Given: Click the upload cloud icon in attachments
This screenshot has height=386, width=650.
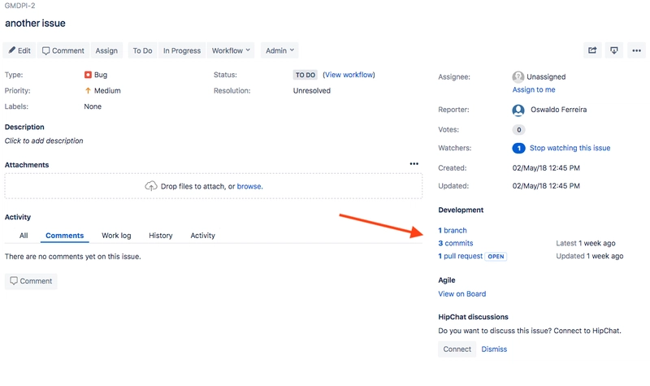Looking at the screenshot, I should coord(151,186).
